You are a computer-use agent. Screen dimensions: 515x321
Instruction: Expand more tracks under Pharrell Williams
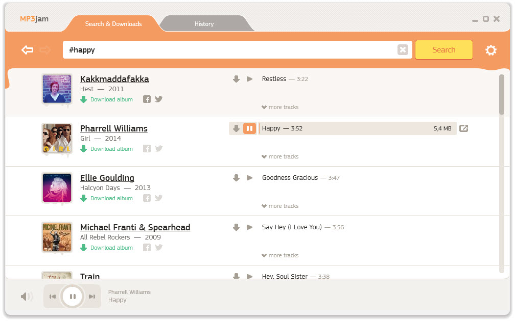point(280,156)
